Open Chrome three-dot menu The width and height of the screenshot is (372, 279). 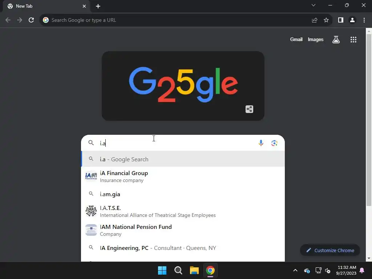coord(364,20)
